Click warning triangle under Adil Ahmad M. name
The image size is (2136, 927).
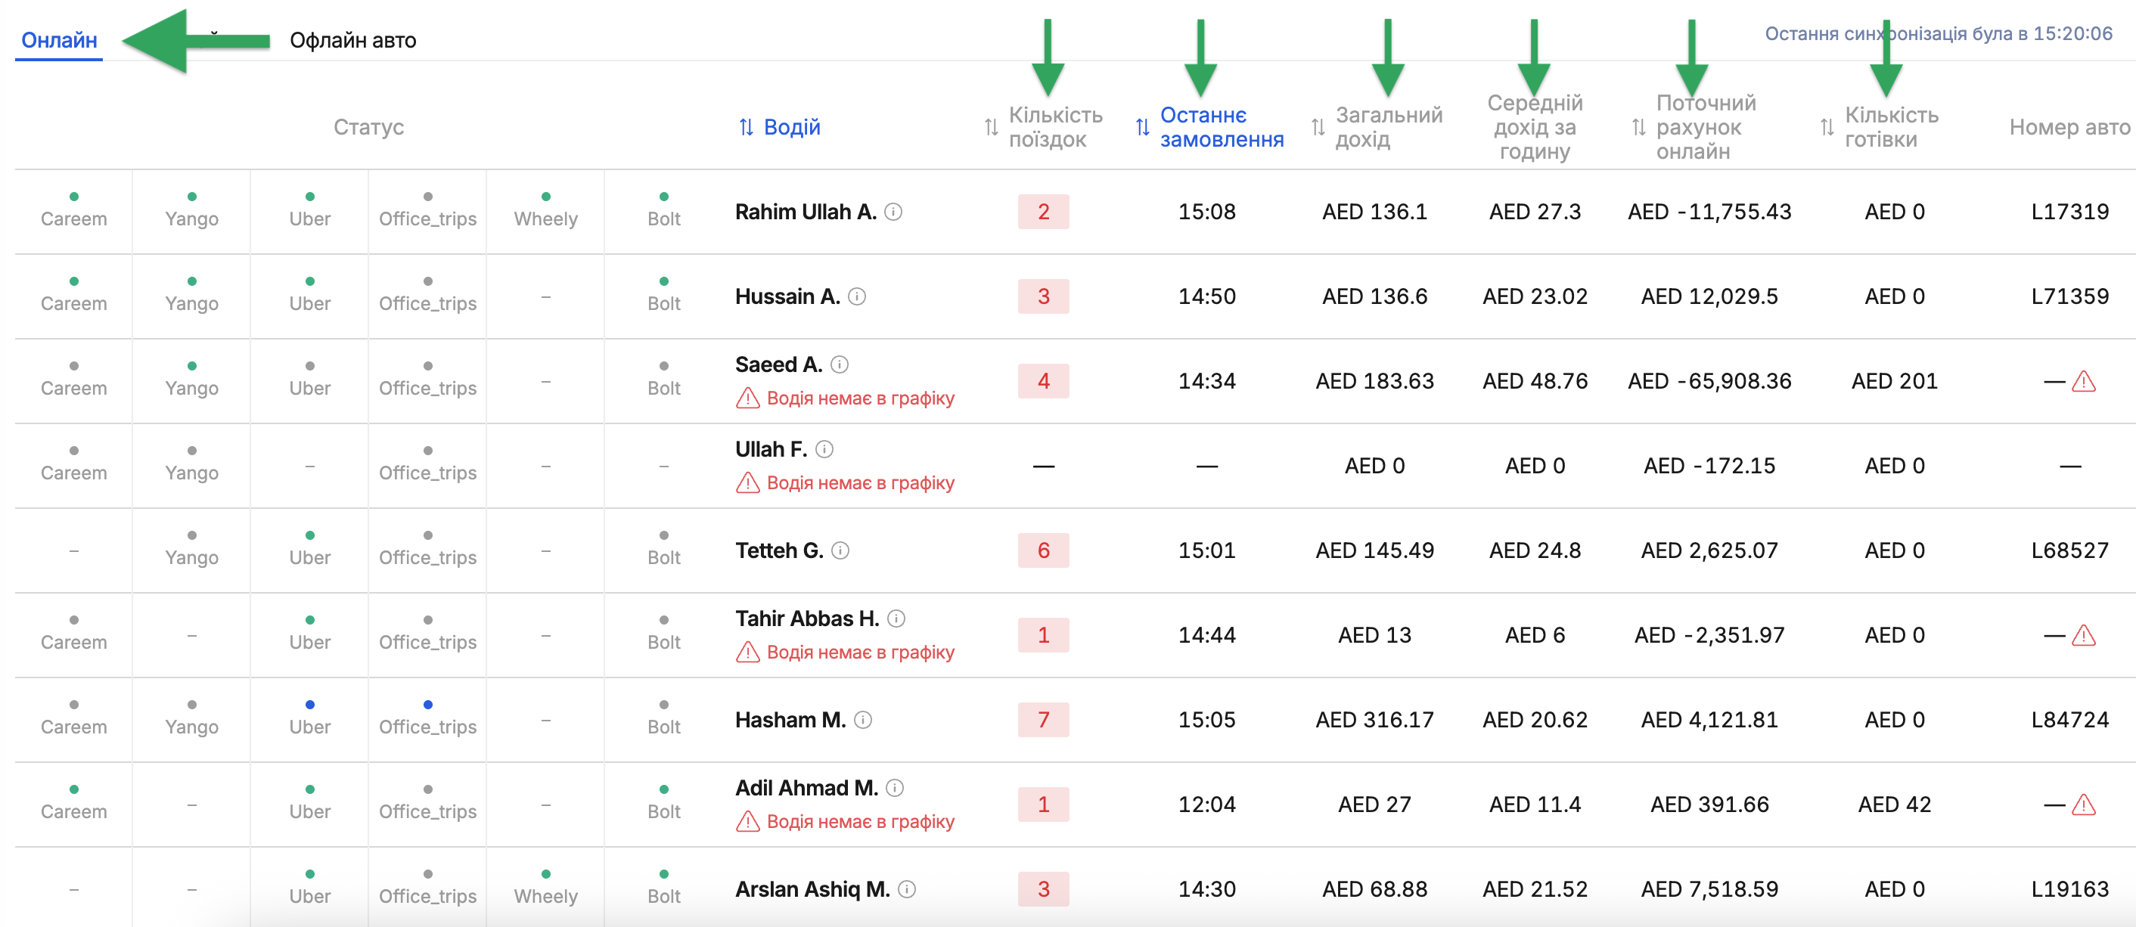coord(747,822)
